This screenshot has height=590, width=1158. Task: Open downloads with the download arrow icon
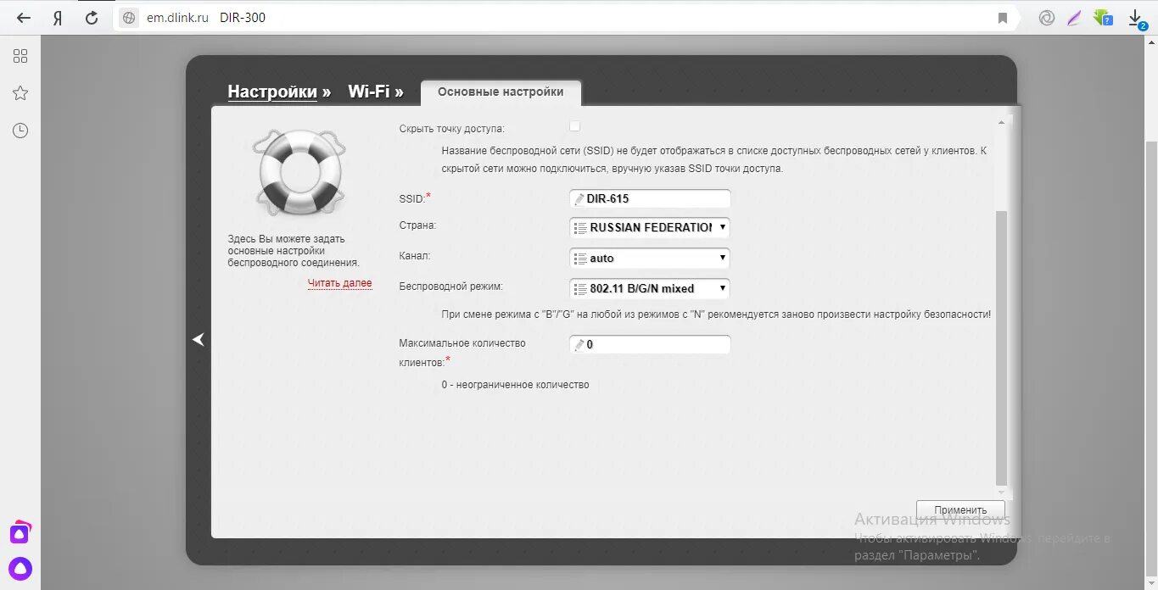coord(1137,19)
